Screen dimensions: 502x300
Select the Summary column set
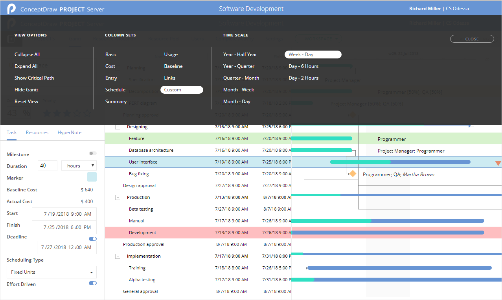click(x=116, y=102)
